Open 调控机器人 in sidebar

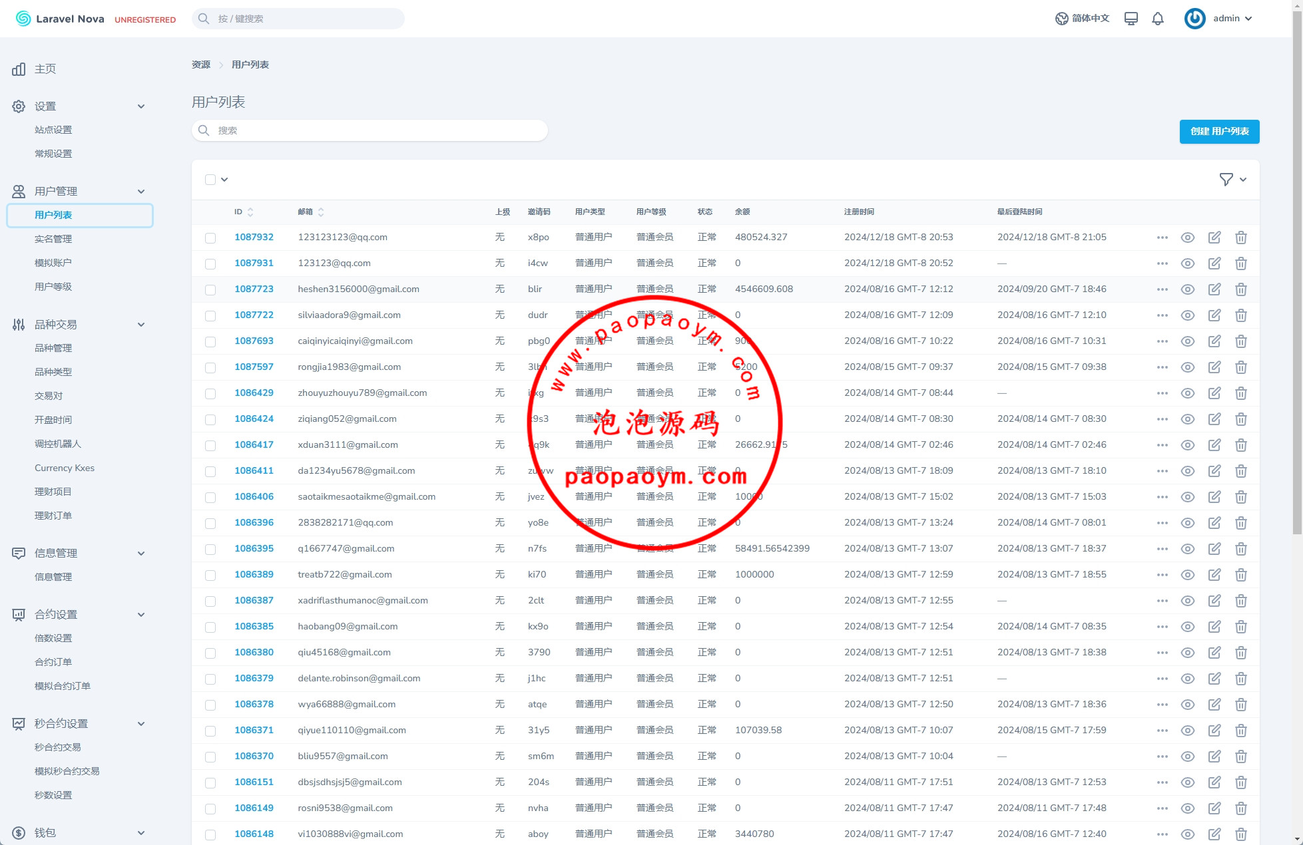[x=58, y=444]
